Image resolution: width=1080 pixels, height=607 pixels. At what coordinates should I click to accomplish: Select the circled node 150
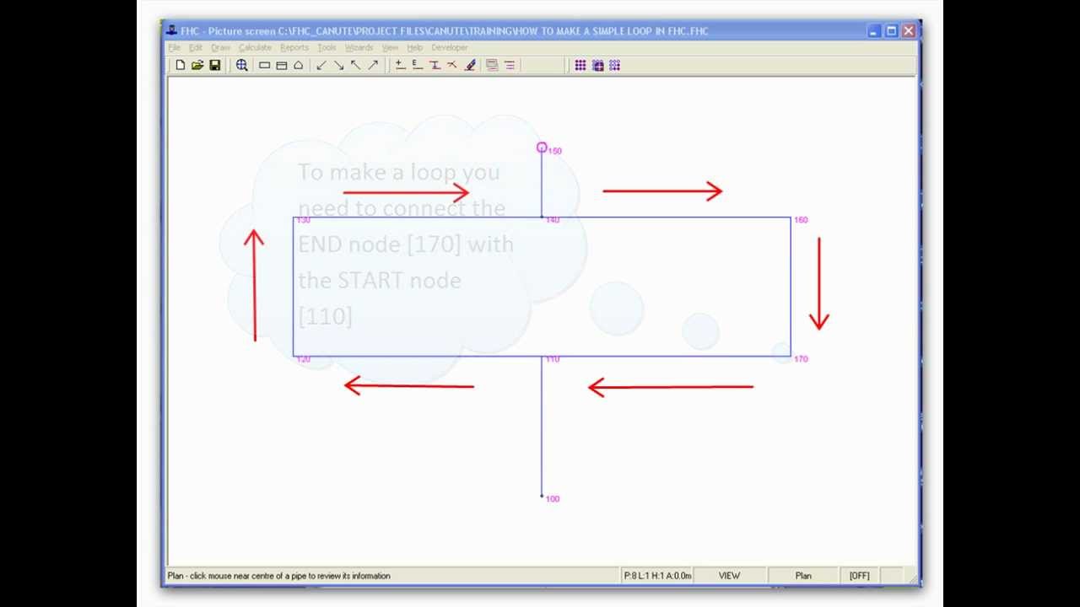pyautogui.click(x=542, y=148)
